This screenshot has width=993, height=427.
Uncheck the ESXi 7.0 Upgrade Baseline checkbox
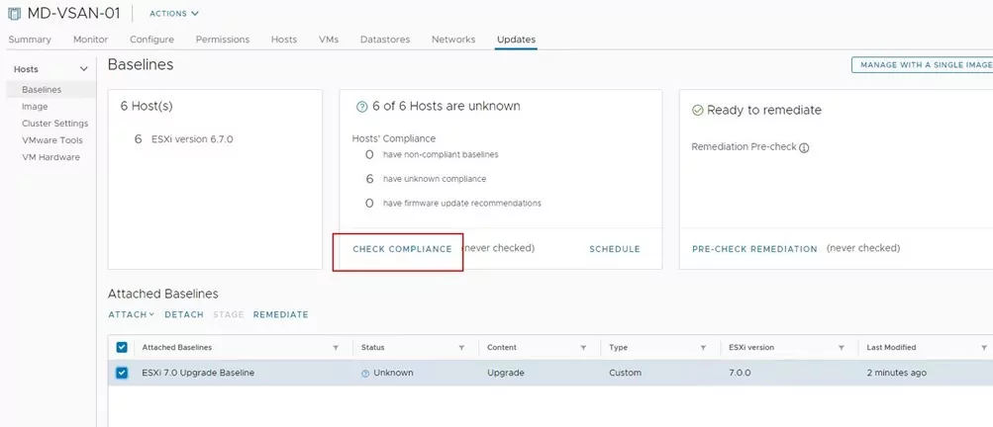pos(122,374)
